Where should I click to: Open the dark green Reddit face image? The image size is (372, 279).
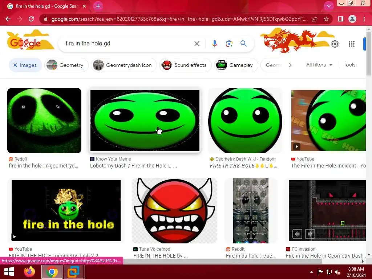(44, 121)
